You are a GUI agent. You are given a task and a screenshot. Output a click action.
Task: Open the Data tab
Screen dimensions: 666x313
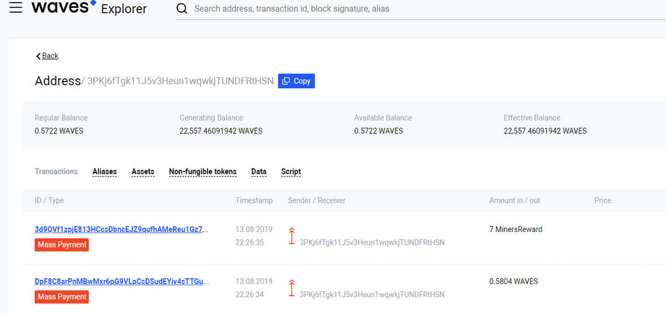[259, 171]
